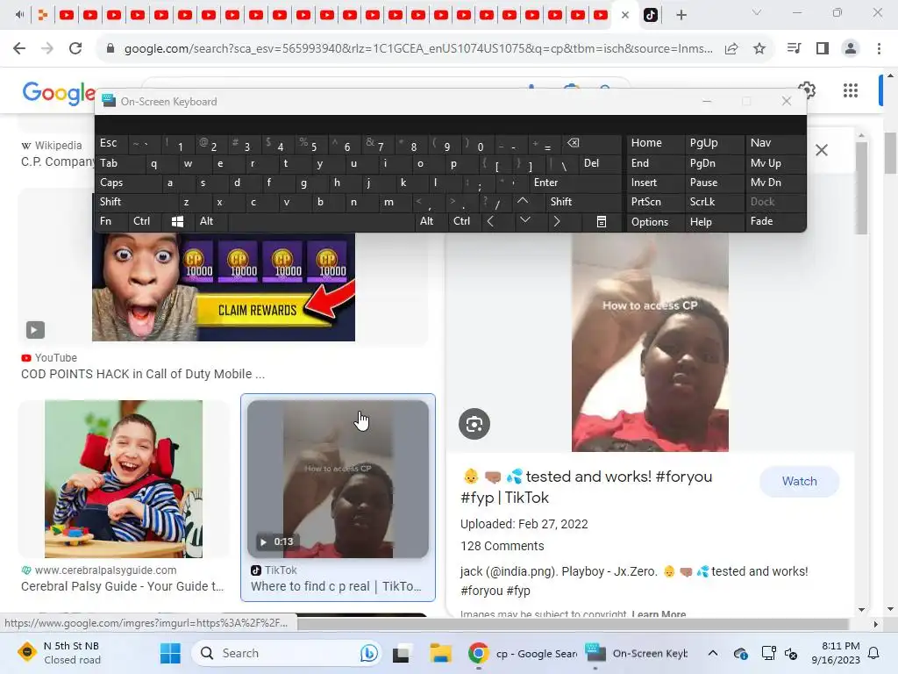This screenshot has height=674, width=898.
Task: Open Google apps grid
Action: coord(851,90)
